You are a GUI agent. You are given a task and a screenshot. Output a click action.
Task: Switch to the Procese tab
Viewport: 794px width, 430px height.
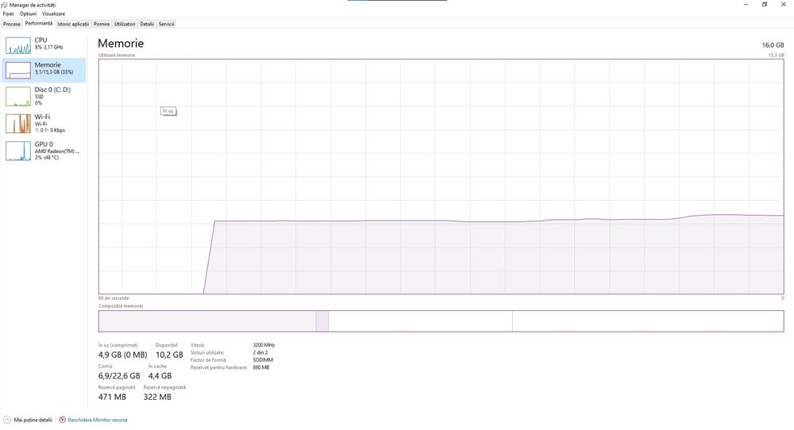point(12,24)
